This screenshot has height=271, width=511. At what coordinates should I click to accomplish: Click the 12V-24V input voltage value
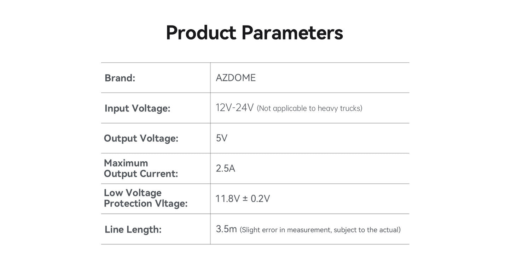[235, 108]
